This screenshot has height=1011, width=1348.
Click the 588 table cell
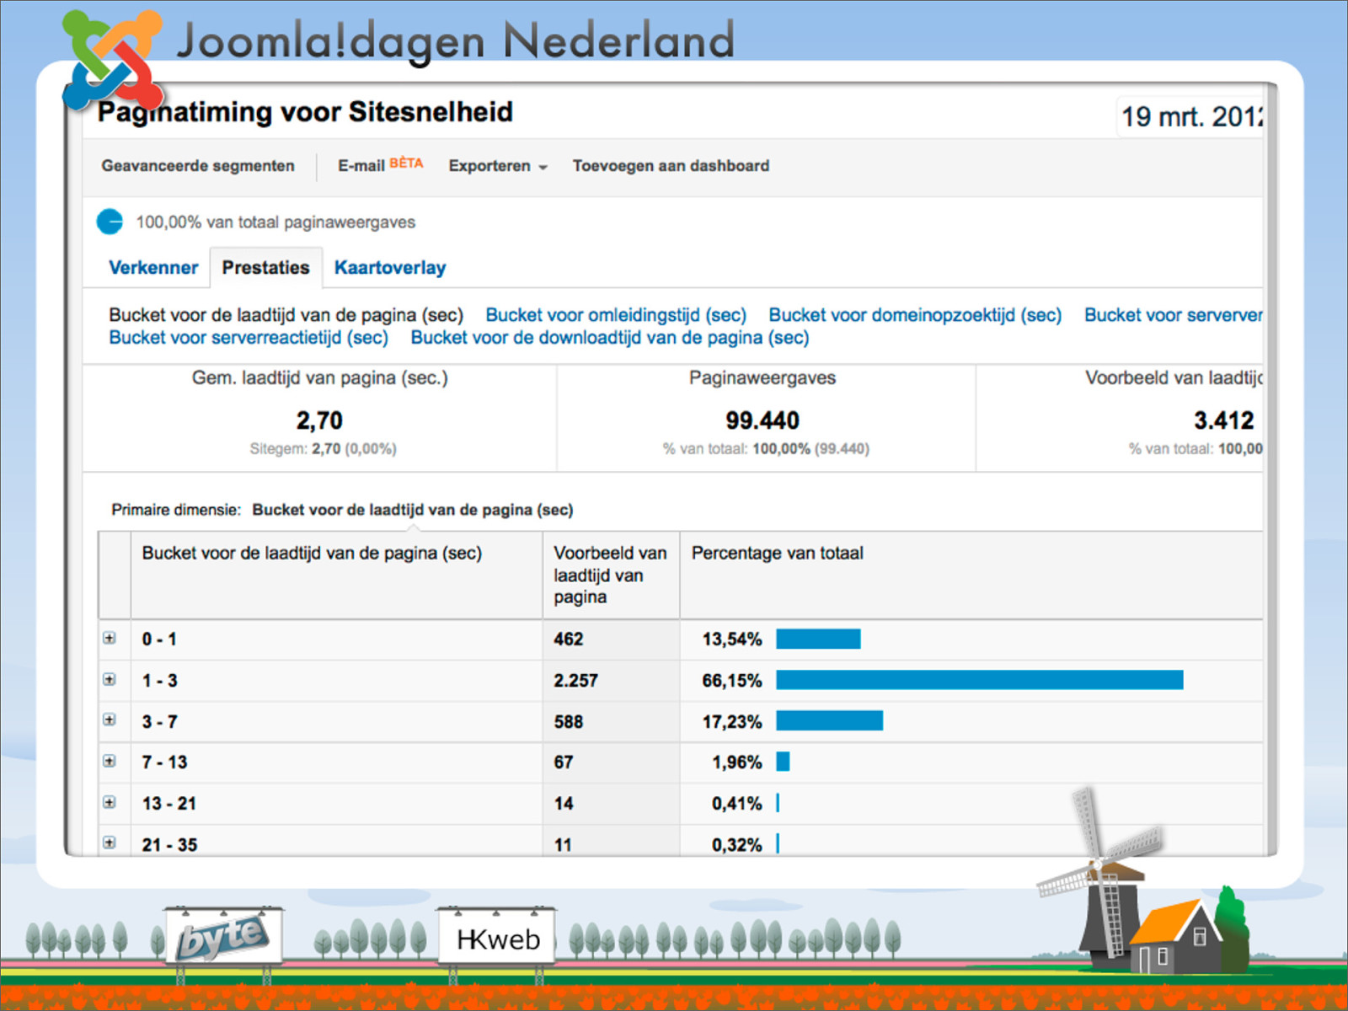click(568, 722)
